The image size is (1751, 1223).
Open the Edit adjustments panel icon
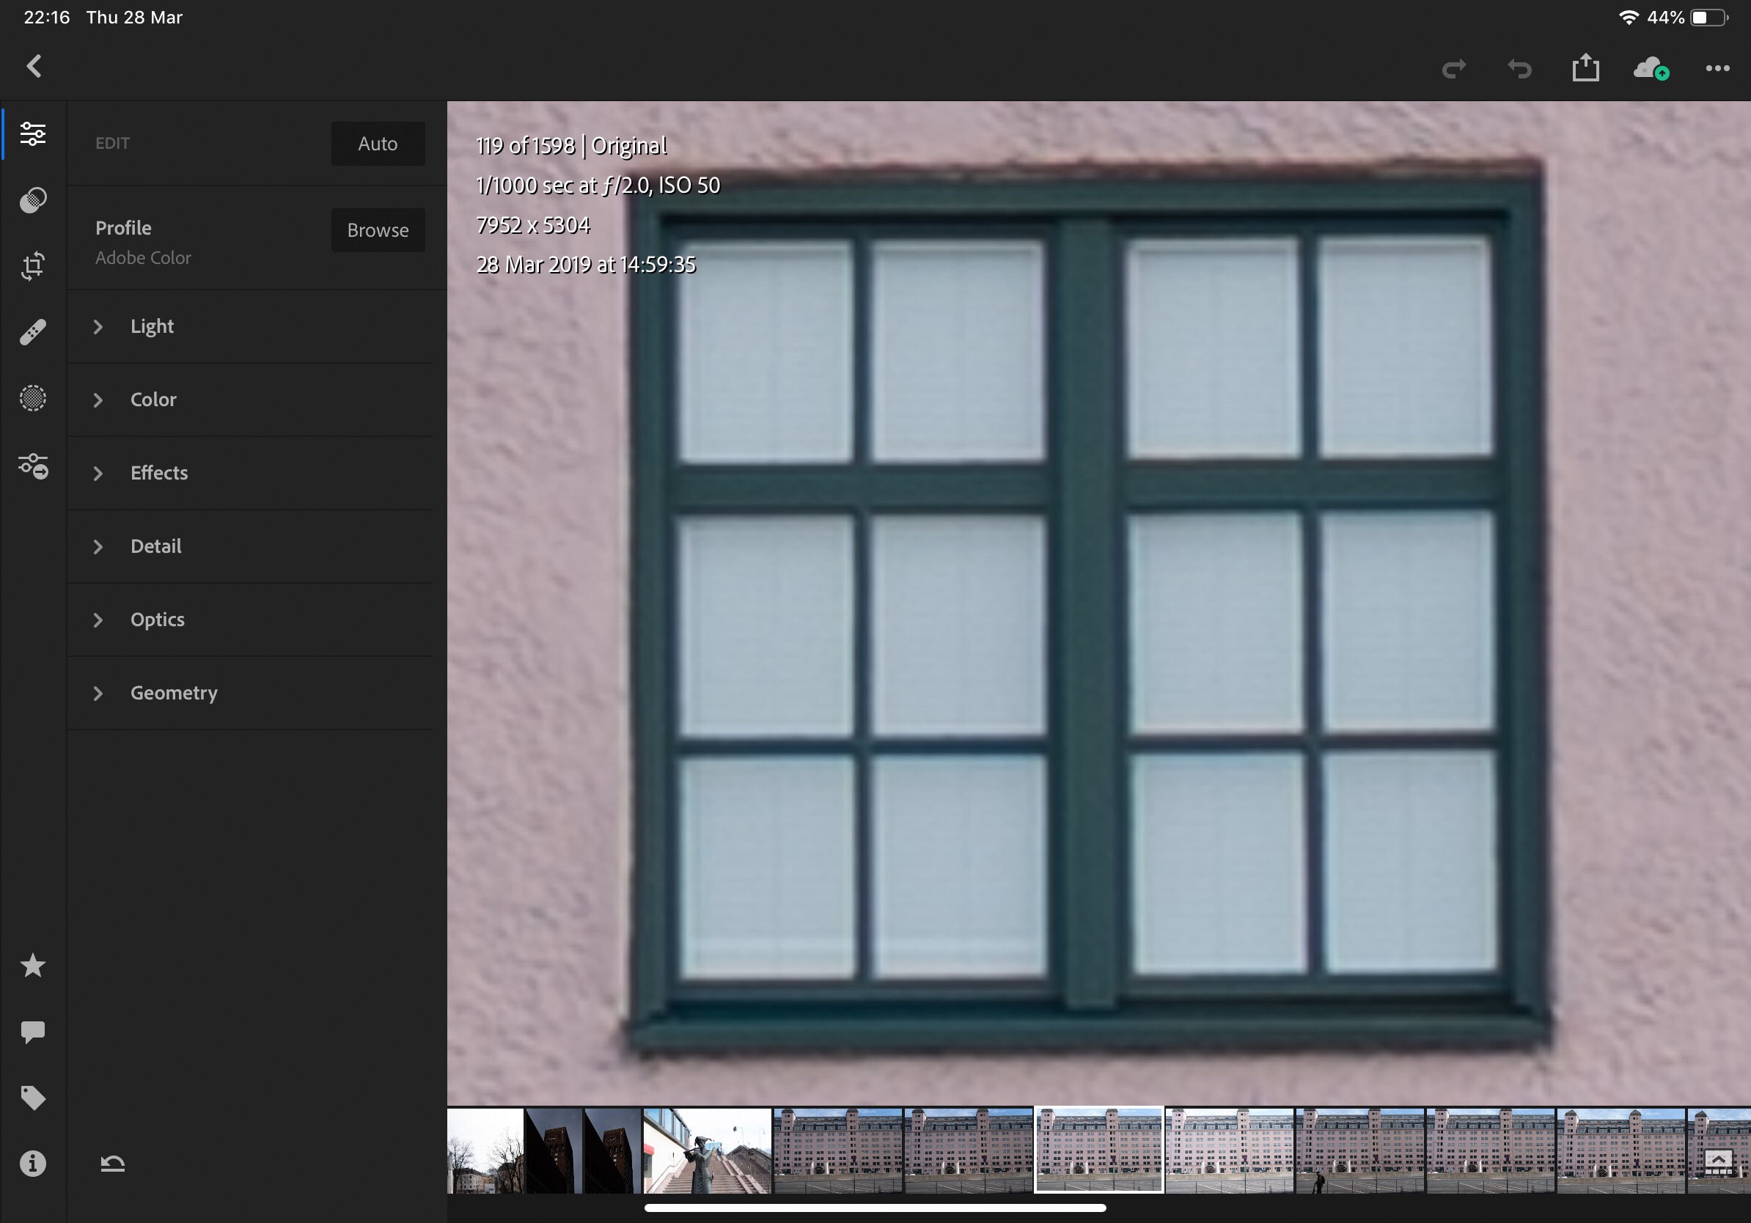point(33,133)
